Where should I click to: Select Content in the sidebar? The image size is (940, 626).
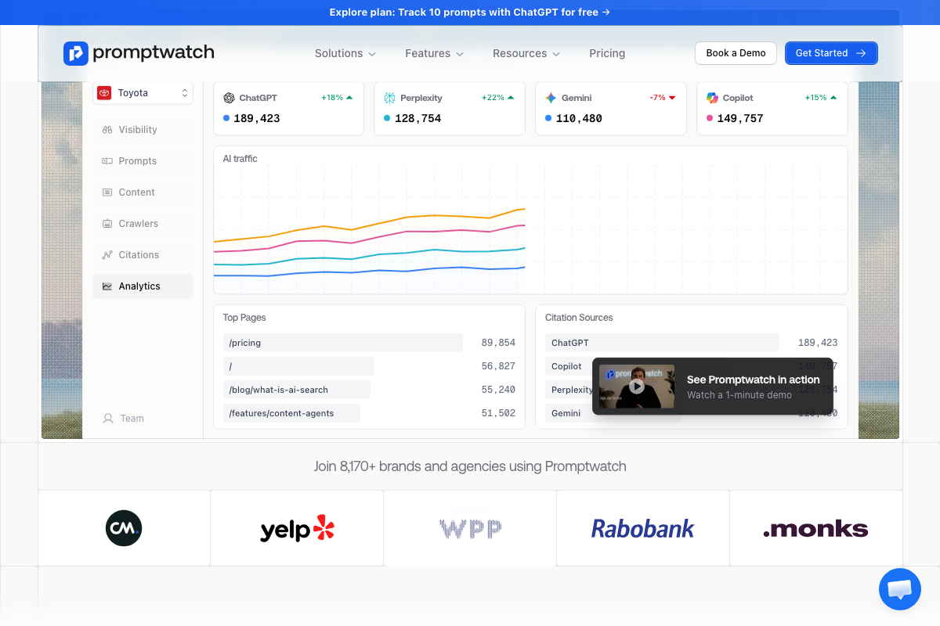pos(143,192)
